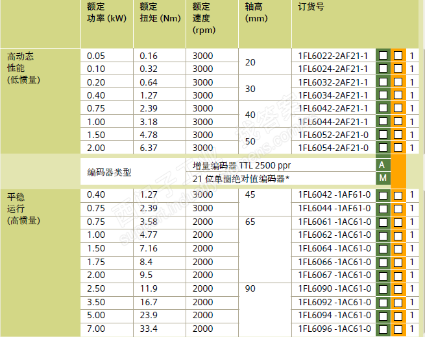This screenshot has height=337, width=425.
Task: Click order number 1FL6022-2AF21-1
Action: pos(333,56)
